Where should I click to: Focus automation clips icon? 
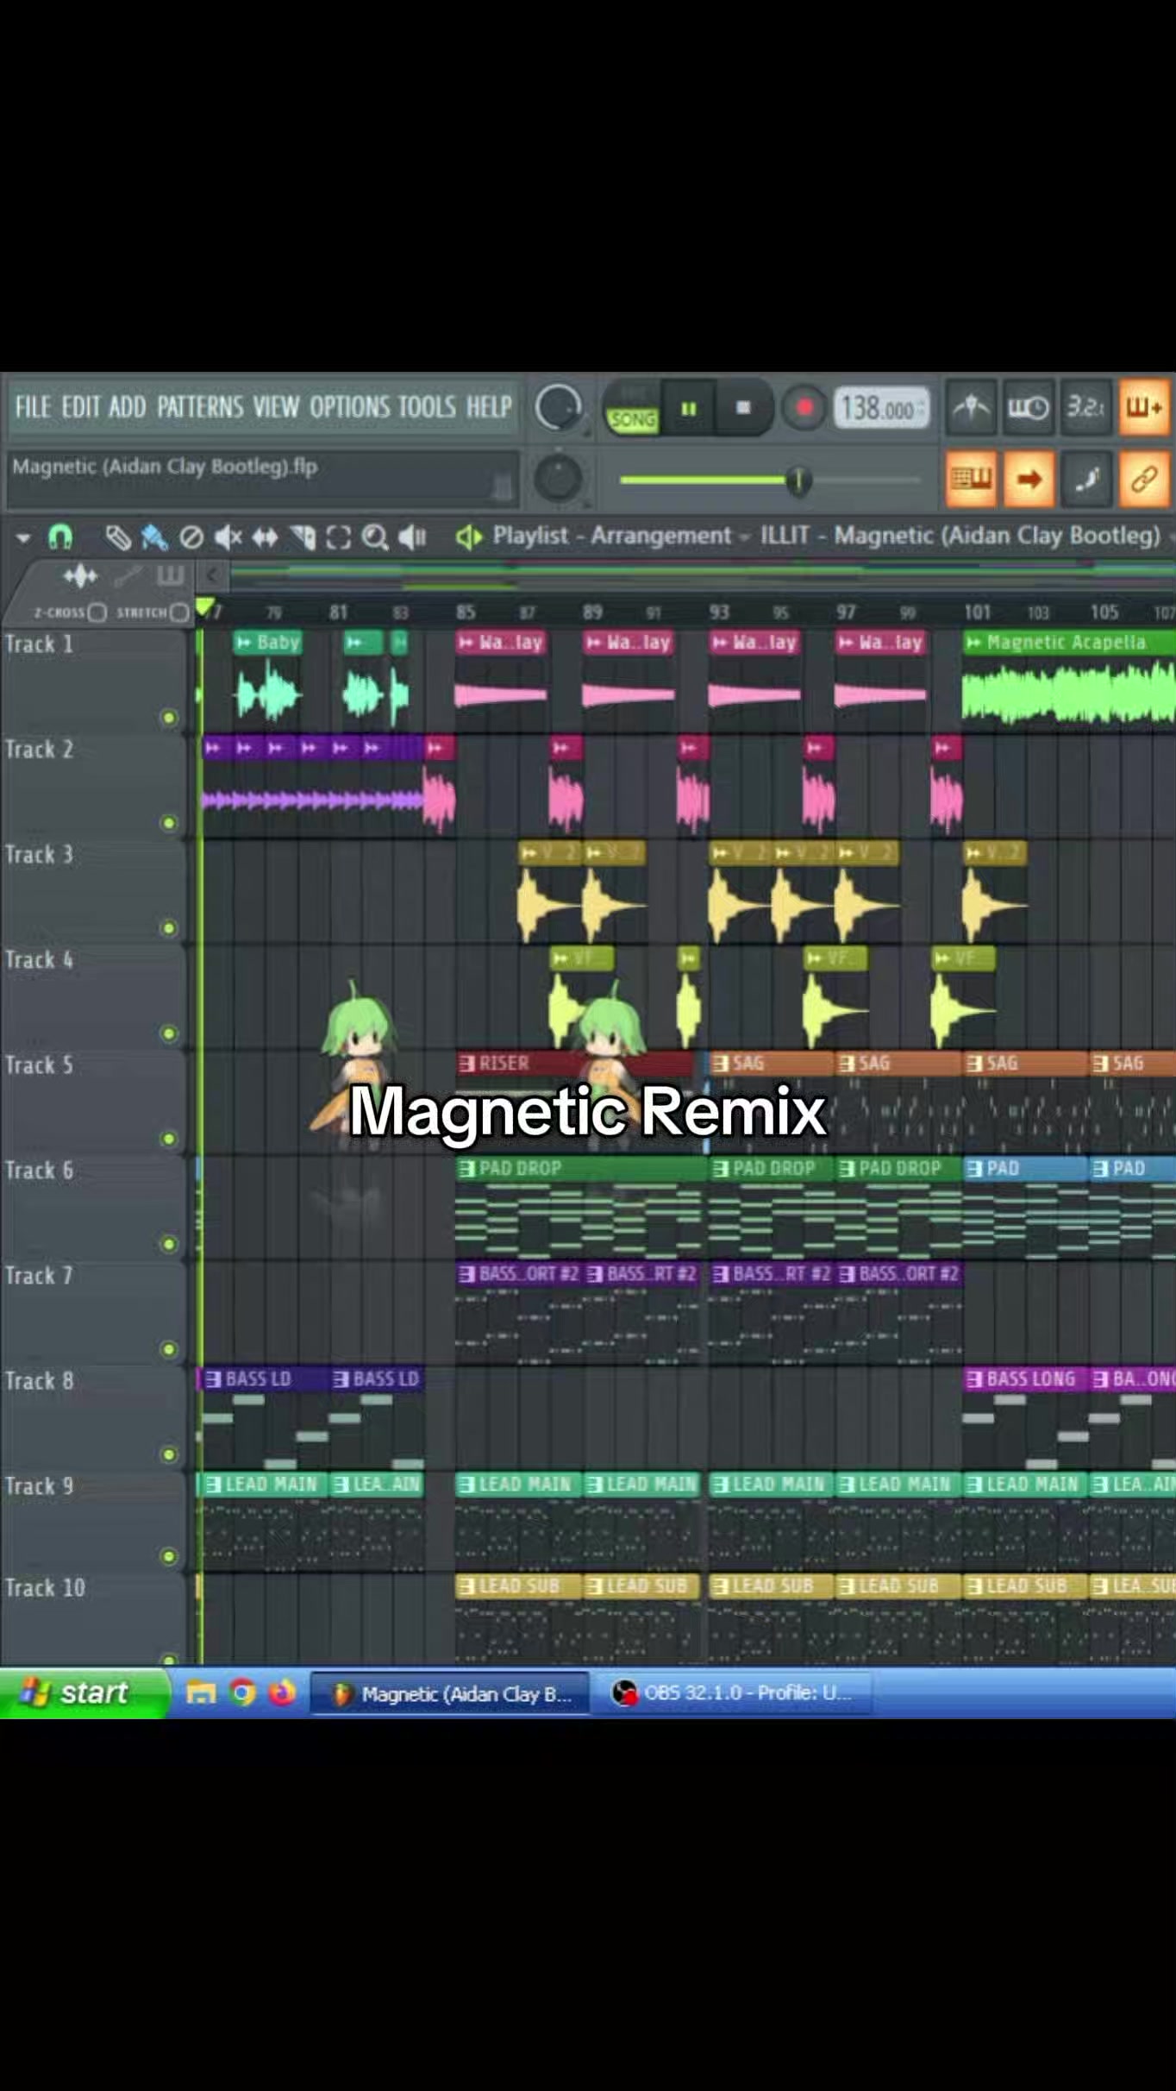[128, 576]
